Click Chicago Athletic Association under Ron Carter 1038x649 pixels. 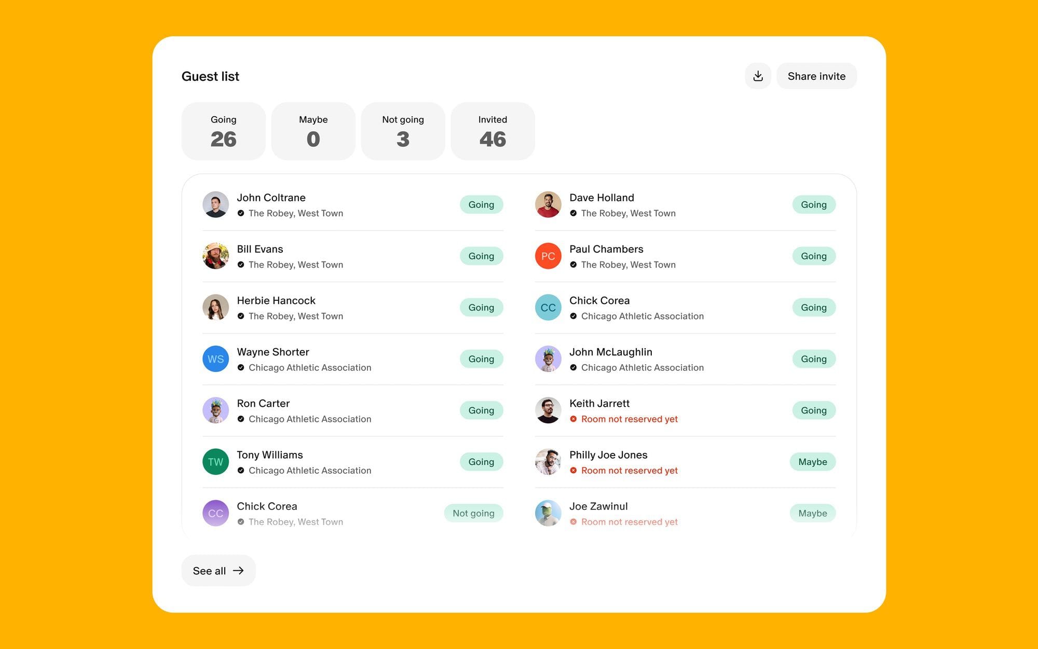click(310, 419)
